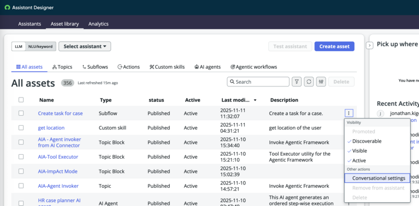Click 'get location of the user' description

coord(295,128)
